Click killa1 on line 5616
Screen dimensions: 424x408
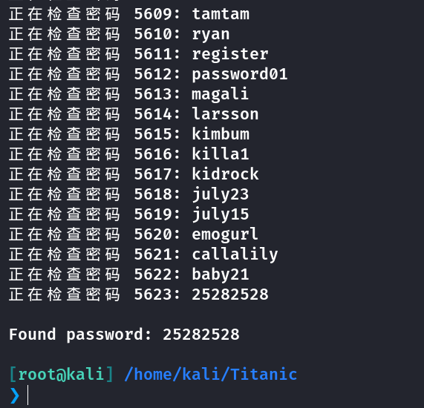[221, 154]
